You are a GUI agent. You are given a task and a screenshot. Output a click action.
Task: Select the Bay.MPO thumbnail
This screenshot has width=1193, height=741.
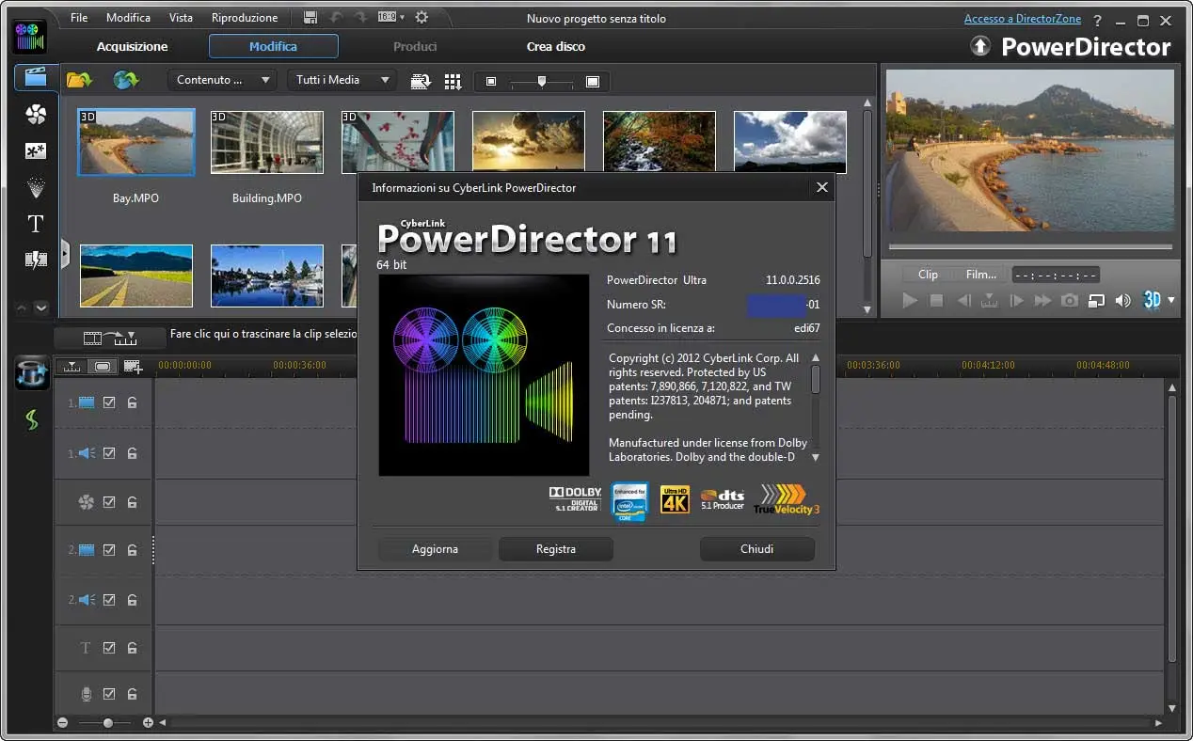point(136,142)
